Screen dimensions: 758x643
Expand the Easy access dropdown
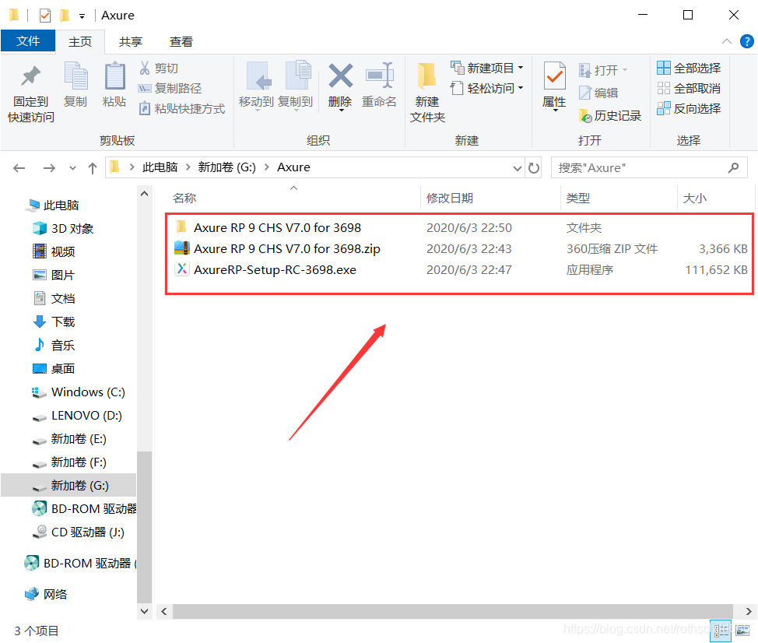point(521,88)
